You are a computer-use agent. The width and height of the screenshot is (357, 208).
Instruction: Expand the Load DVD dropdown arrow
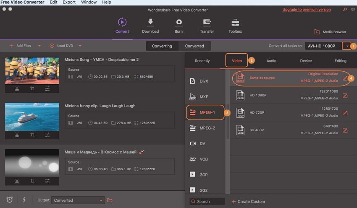coord(80,46)
